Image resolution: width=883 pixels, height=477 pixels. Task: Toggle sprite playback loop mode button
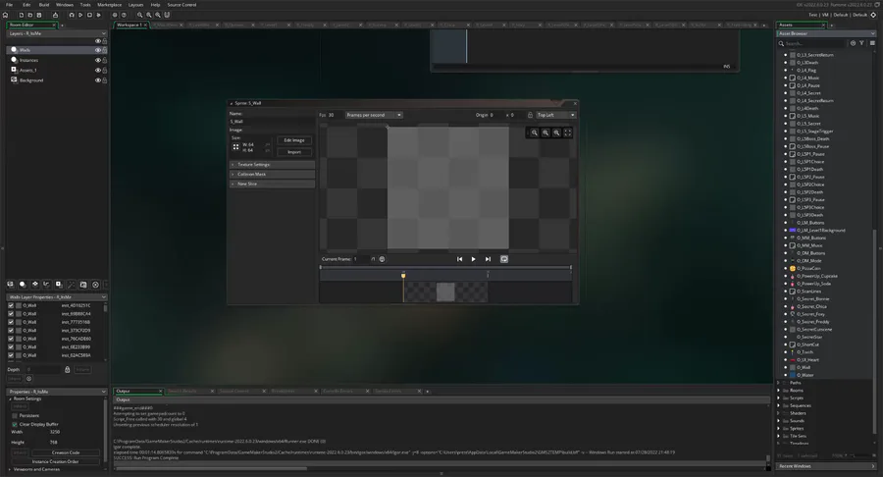coord(504,259)
